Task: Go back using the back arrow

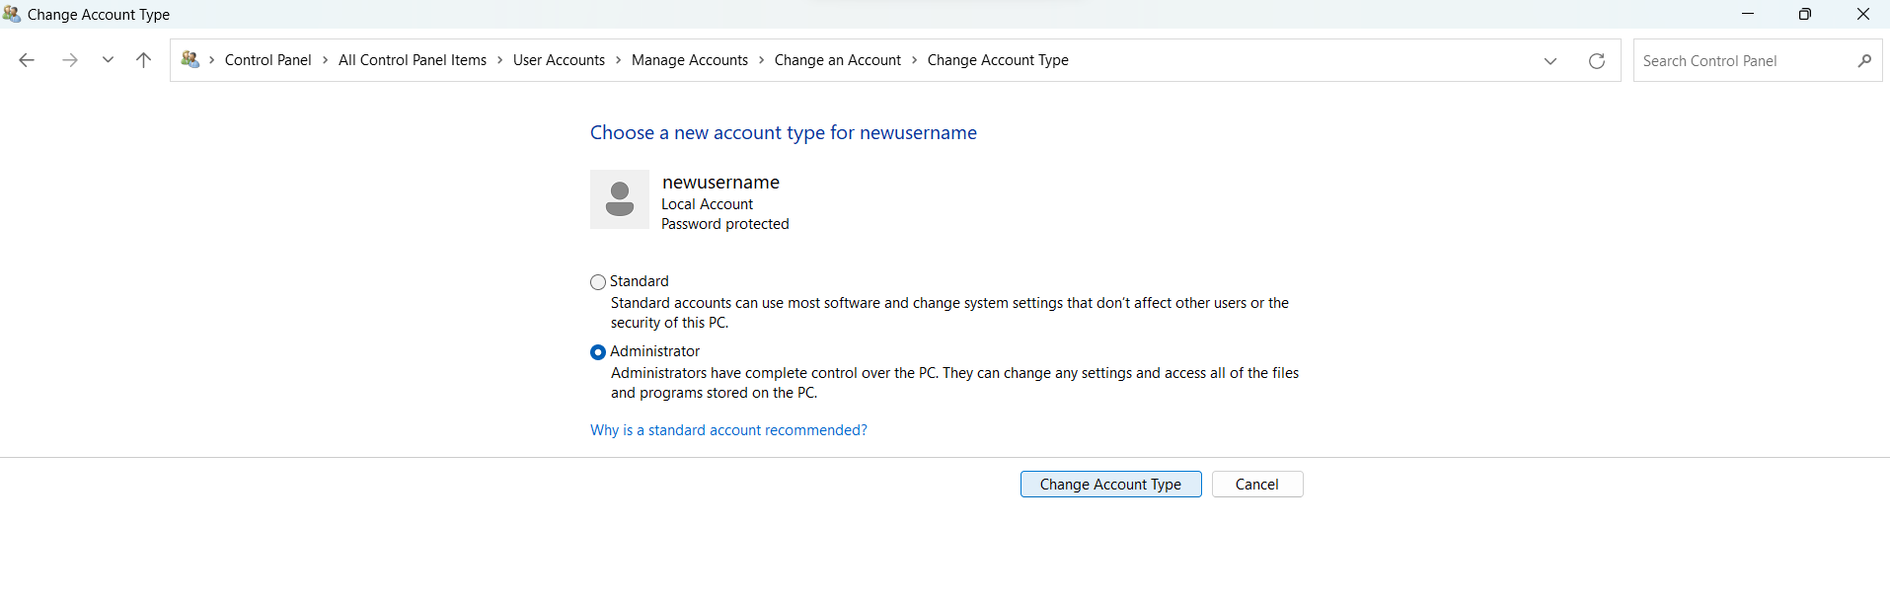Action: 27,60
